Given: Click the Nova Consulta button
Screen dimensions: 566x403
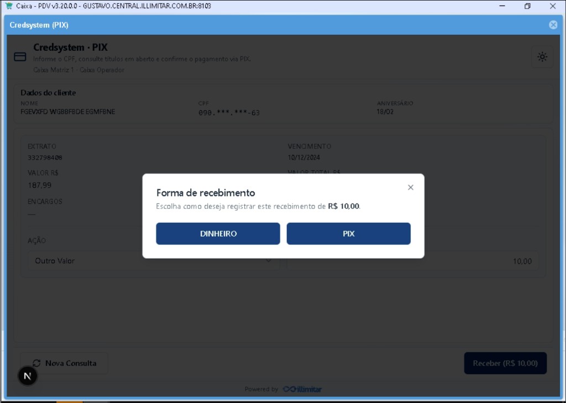Looking at the screenshot, I should (64, 363).
